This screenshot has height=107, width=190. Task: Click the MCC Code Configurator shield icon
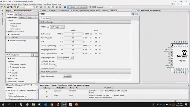pyautogui.click(x=65, y=7)
